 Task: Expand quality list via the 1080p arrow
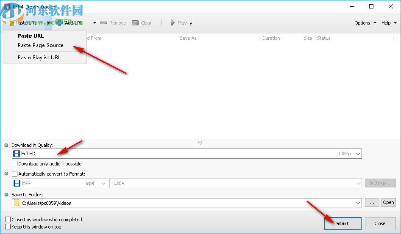[358, 154]
